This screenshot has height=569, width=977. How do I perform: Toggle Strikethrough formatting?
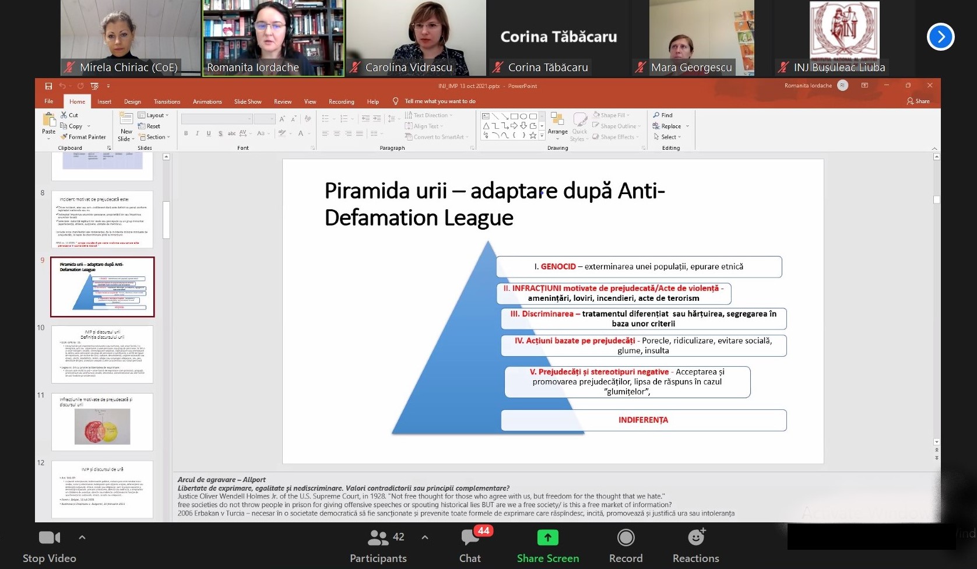pos(231,134)
